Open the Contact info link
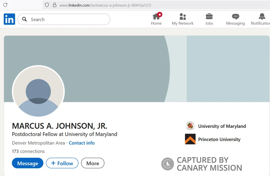Viewport: 270px width, 176px height. [82, 143]
